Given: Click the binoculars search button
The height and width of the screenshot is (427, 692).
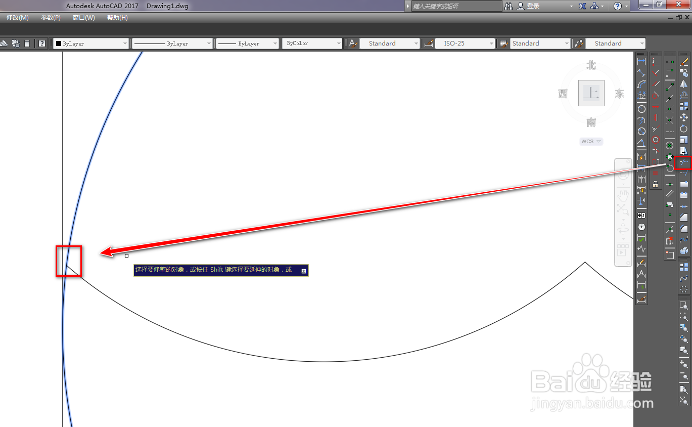Looking at the screenshot, I should [509, 6].
